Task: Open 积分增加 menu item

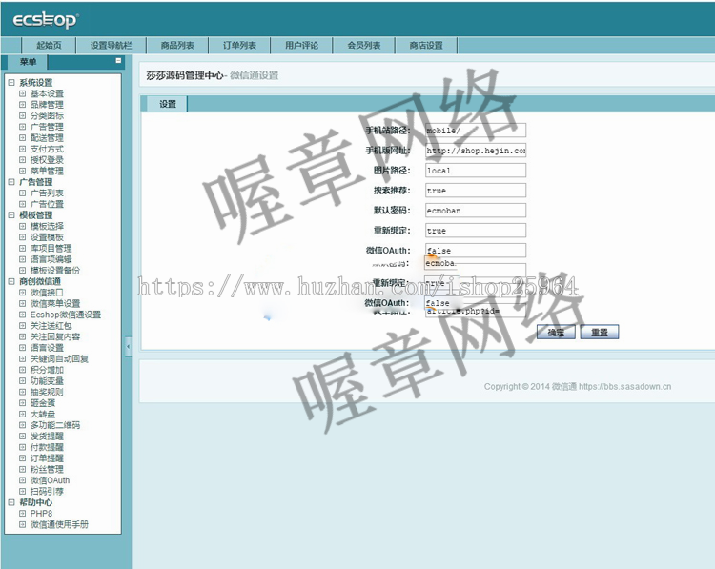Action: pos(47,370)
